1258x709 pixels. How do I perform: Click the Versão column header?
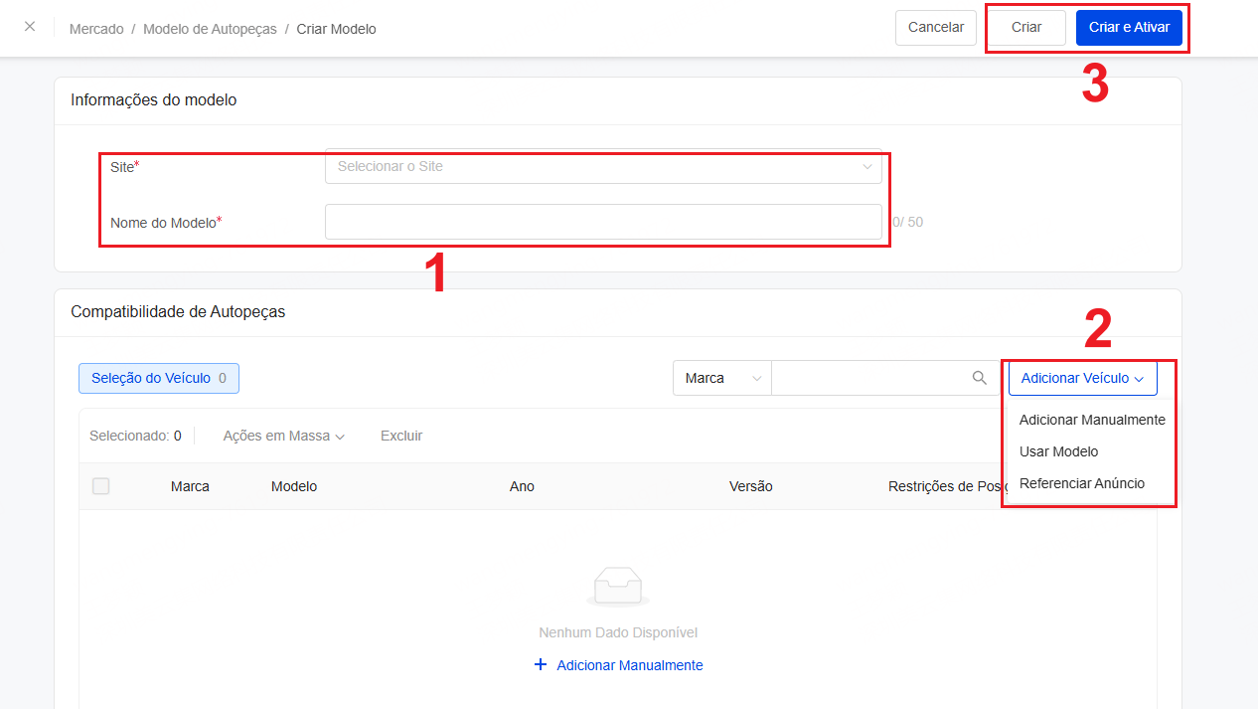tap(751, 486)
